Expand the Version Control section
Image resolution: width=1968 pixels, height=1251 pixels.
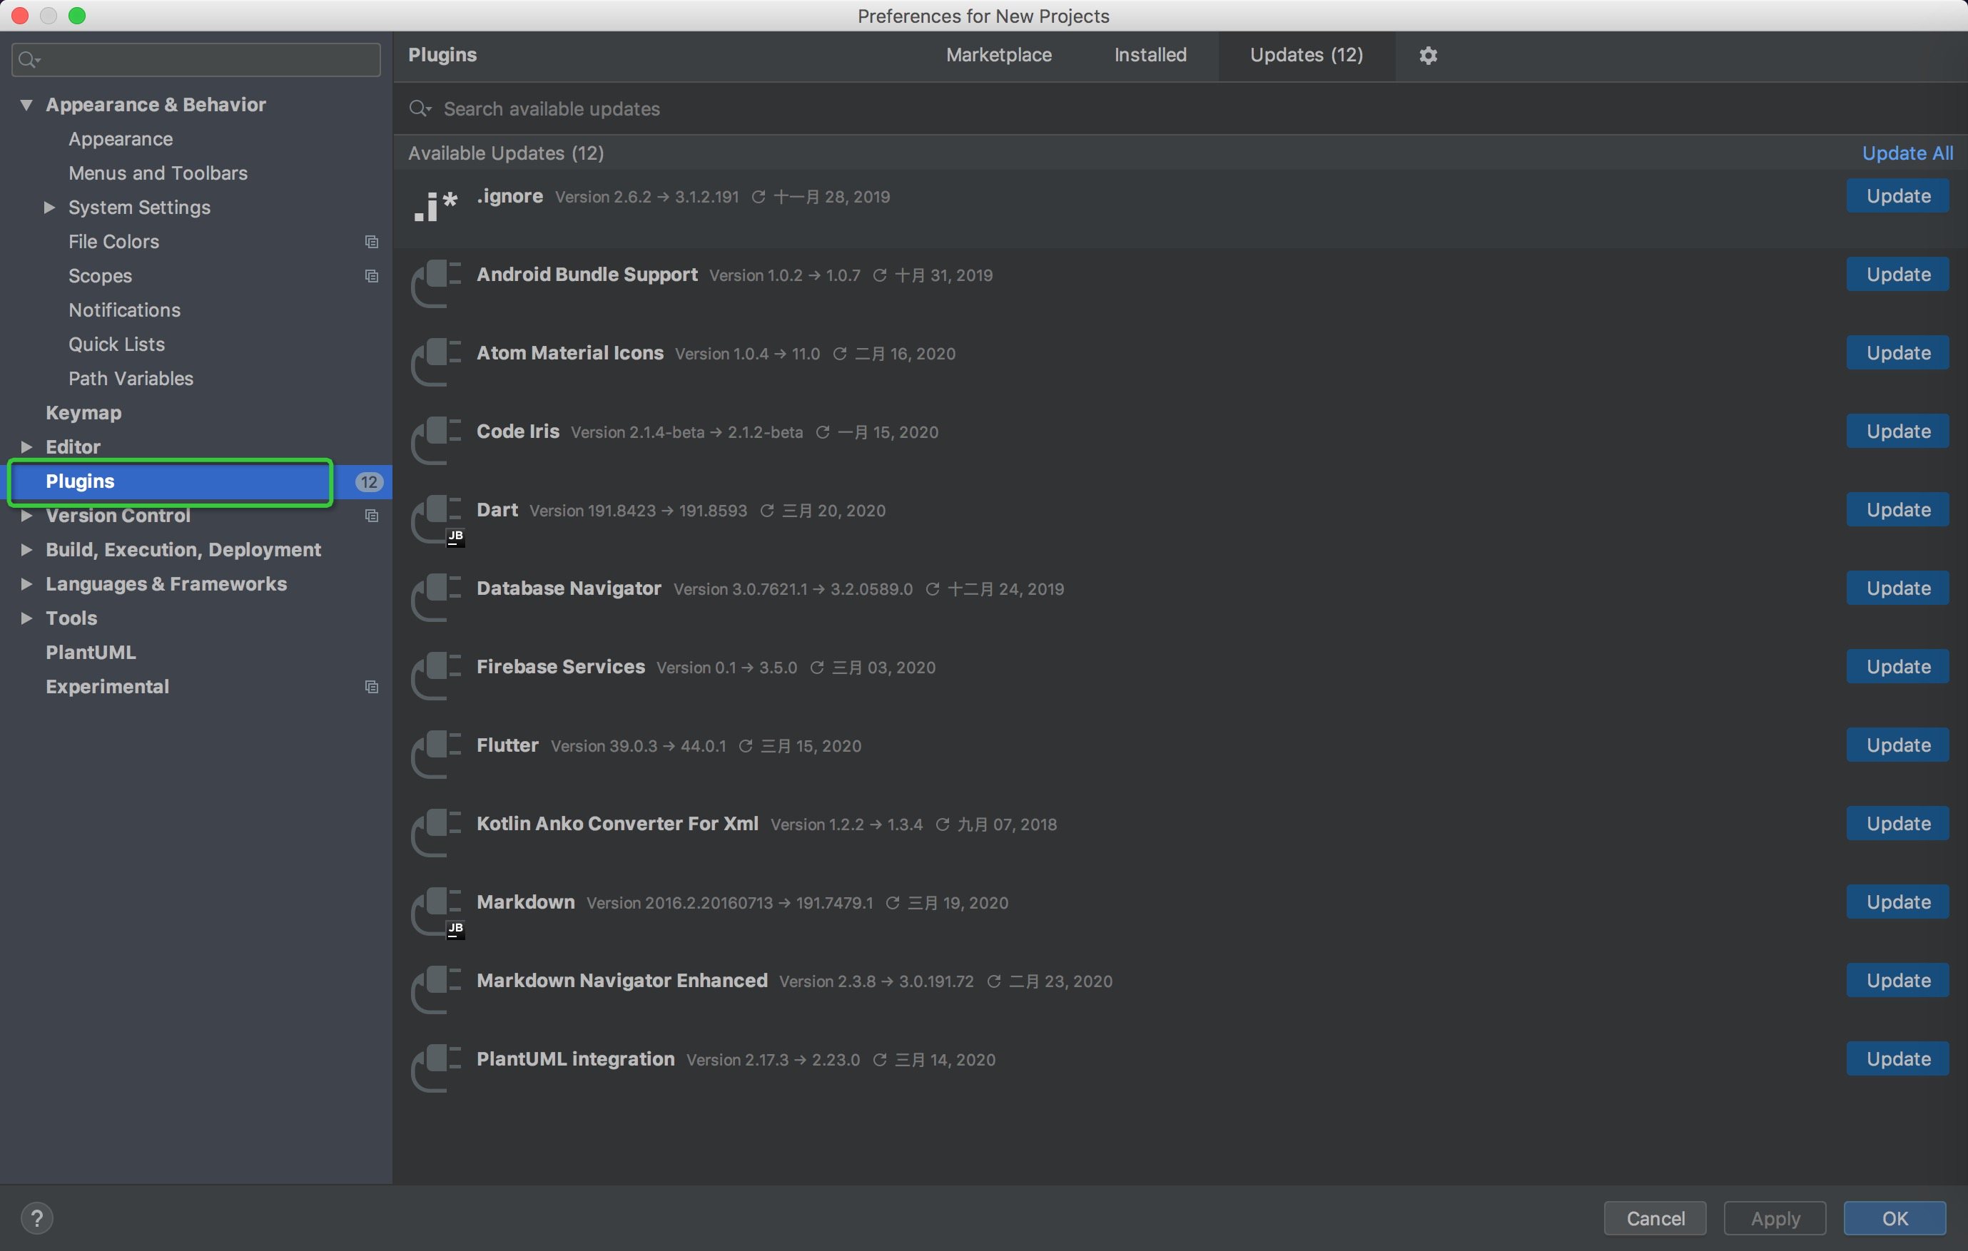26,516
